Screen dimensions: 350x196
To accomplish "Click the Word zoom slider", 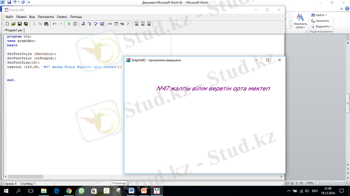I will [x=331, y=183].
